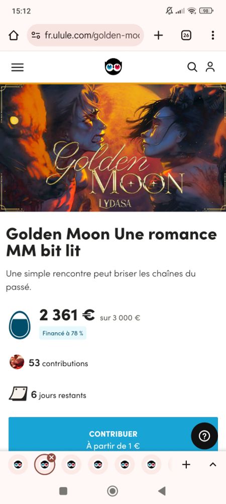Viewport: 226px width, 504px height.
Task: Tap the Golden Moon banner image
Action: pyautogui.click(x=113, y=147)
